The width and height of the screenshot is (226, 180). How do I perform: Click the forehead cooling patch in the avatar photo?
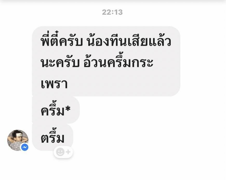tap(19, 135)
